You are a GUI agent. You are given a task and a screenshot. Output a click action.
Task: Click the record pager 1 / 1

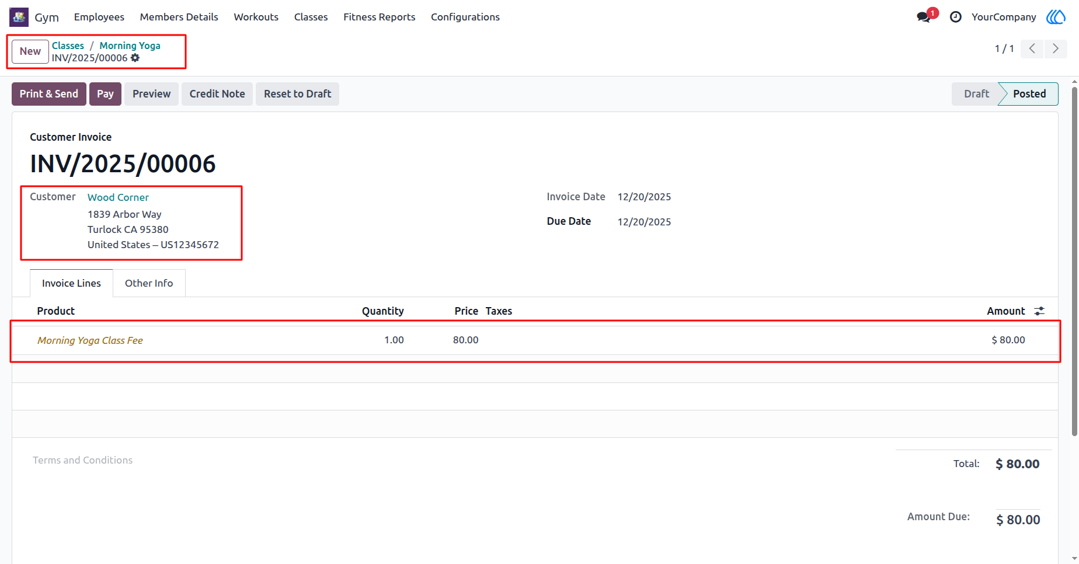click(x=1004, y=48)
